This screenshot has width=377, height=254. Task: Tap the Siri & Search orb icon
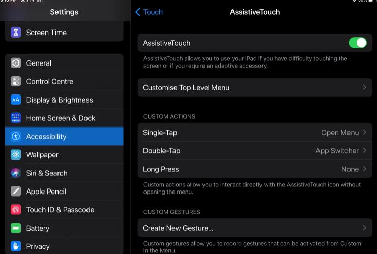pyautogui.click(x=16, y=173)
